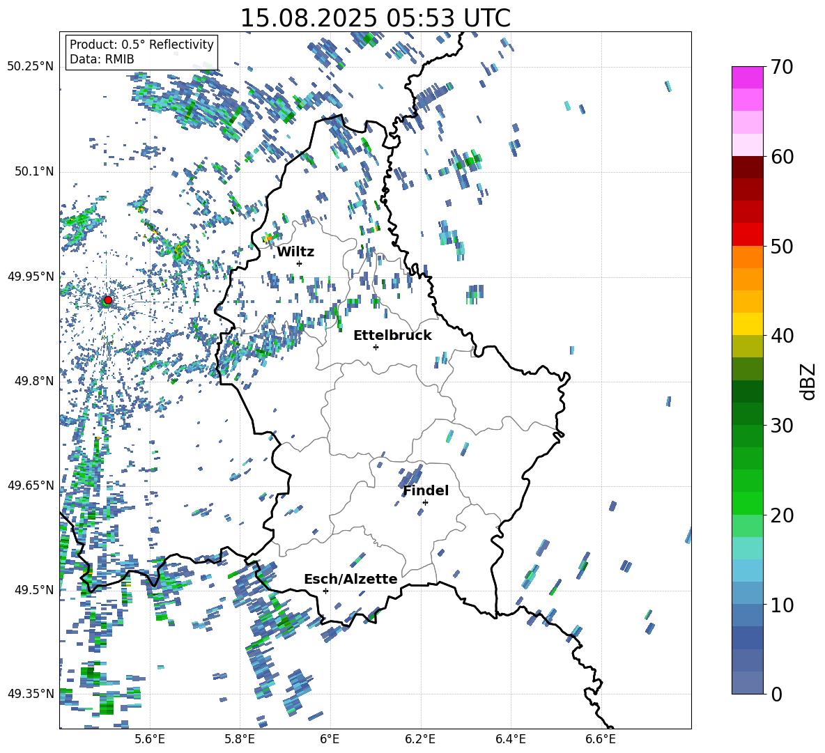Click the 40 tick on colorbar
The image size is (825, 753).
click(x=782, y=336)
